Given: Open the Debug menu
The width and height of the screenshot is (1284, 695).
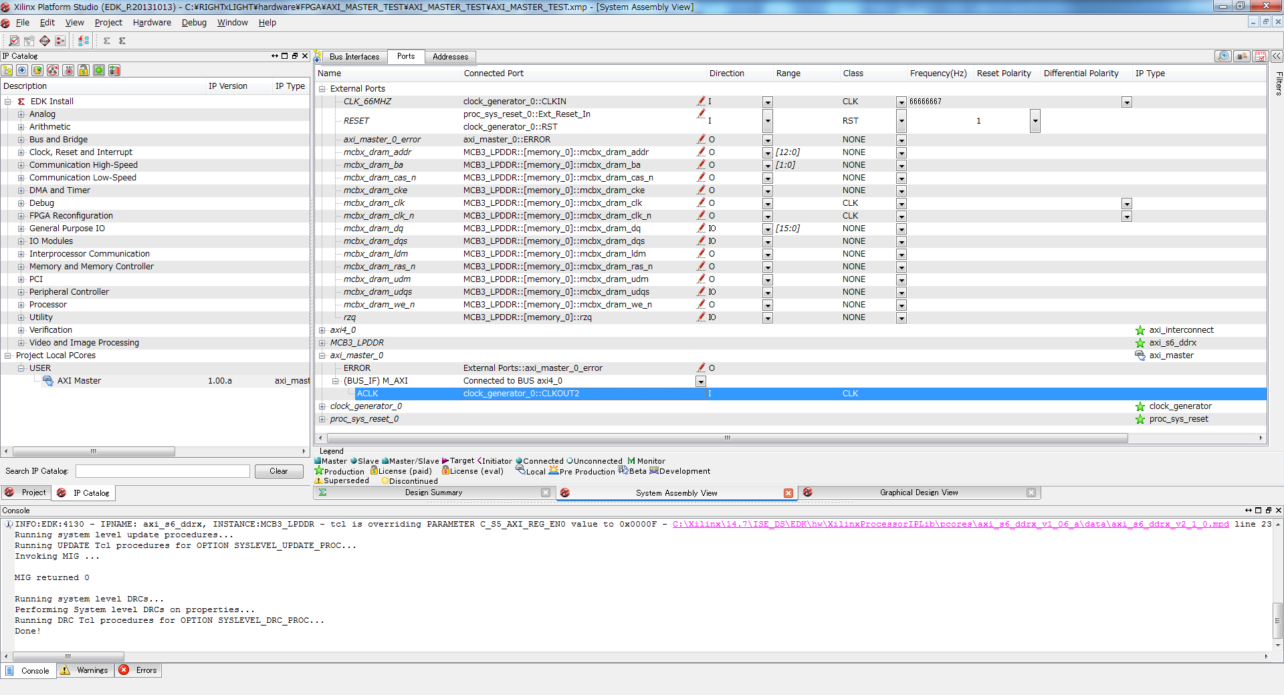Looking at the screenshot, I should tap(194, 23).
